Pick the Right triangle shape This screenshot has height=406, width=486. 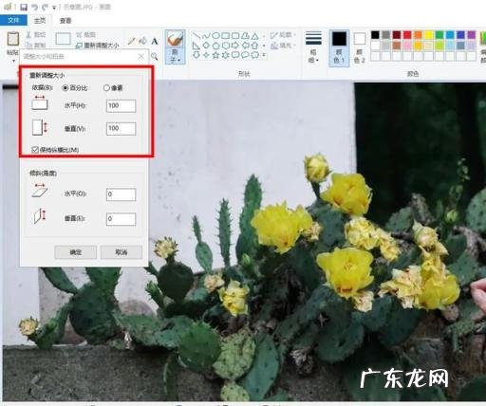coord(196,46)
